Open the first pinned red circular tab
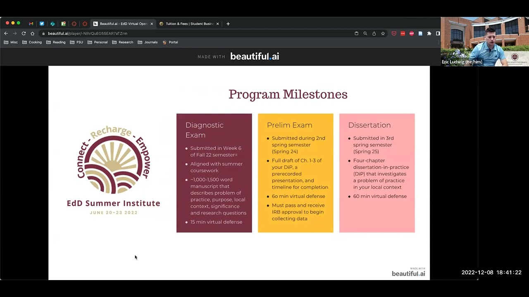 tap(74, 24)
